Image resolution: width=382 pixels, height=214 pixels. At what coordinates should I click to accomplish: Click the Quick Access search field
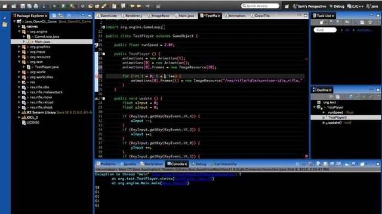(260, 6)
